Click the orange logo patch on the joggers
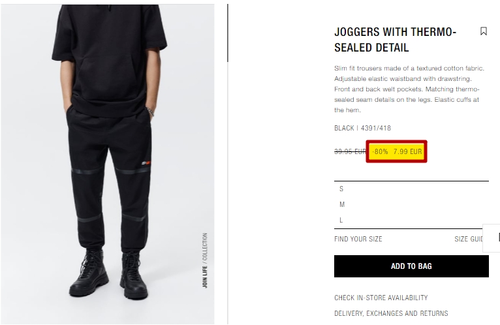 point(146,163)
